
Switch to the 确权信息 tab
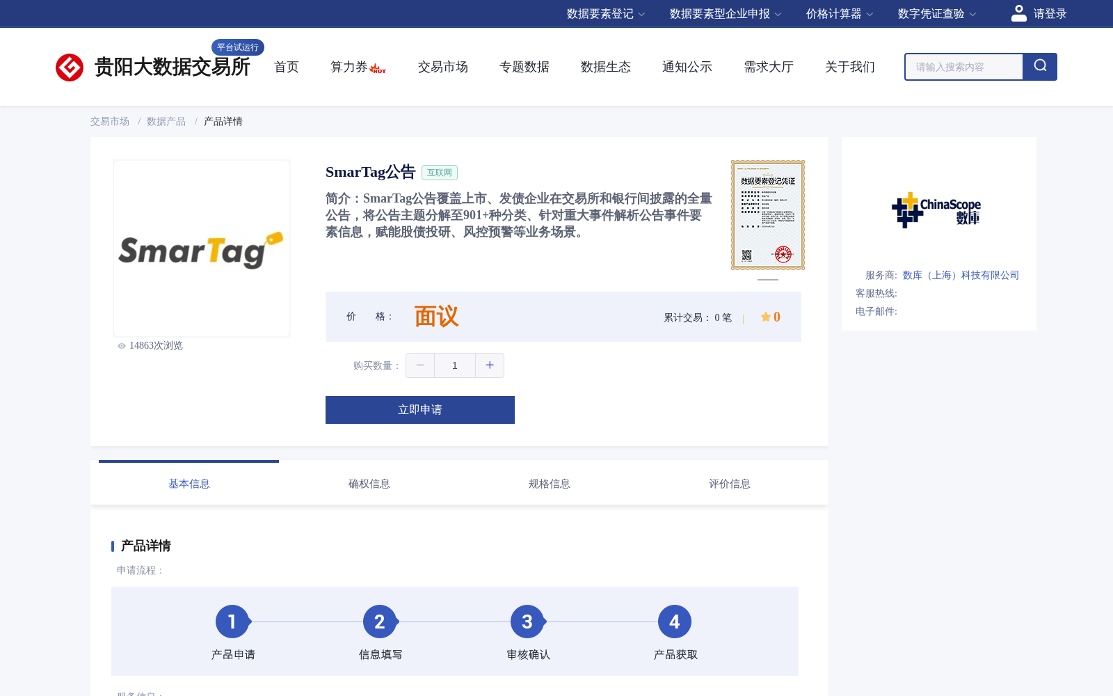[x=369, y=483]
